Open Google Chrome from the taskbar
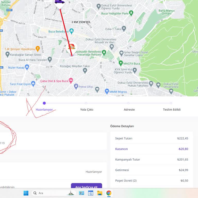198x198 pixels. [109, 193]
